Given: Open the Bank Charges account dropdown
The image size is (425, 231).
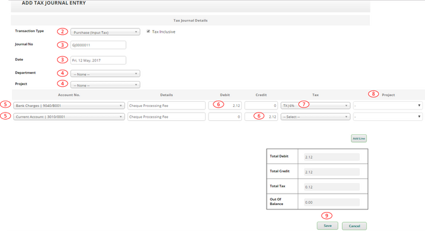Looking at the screenshot, I should [x=69, y=106].
